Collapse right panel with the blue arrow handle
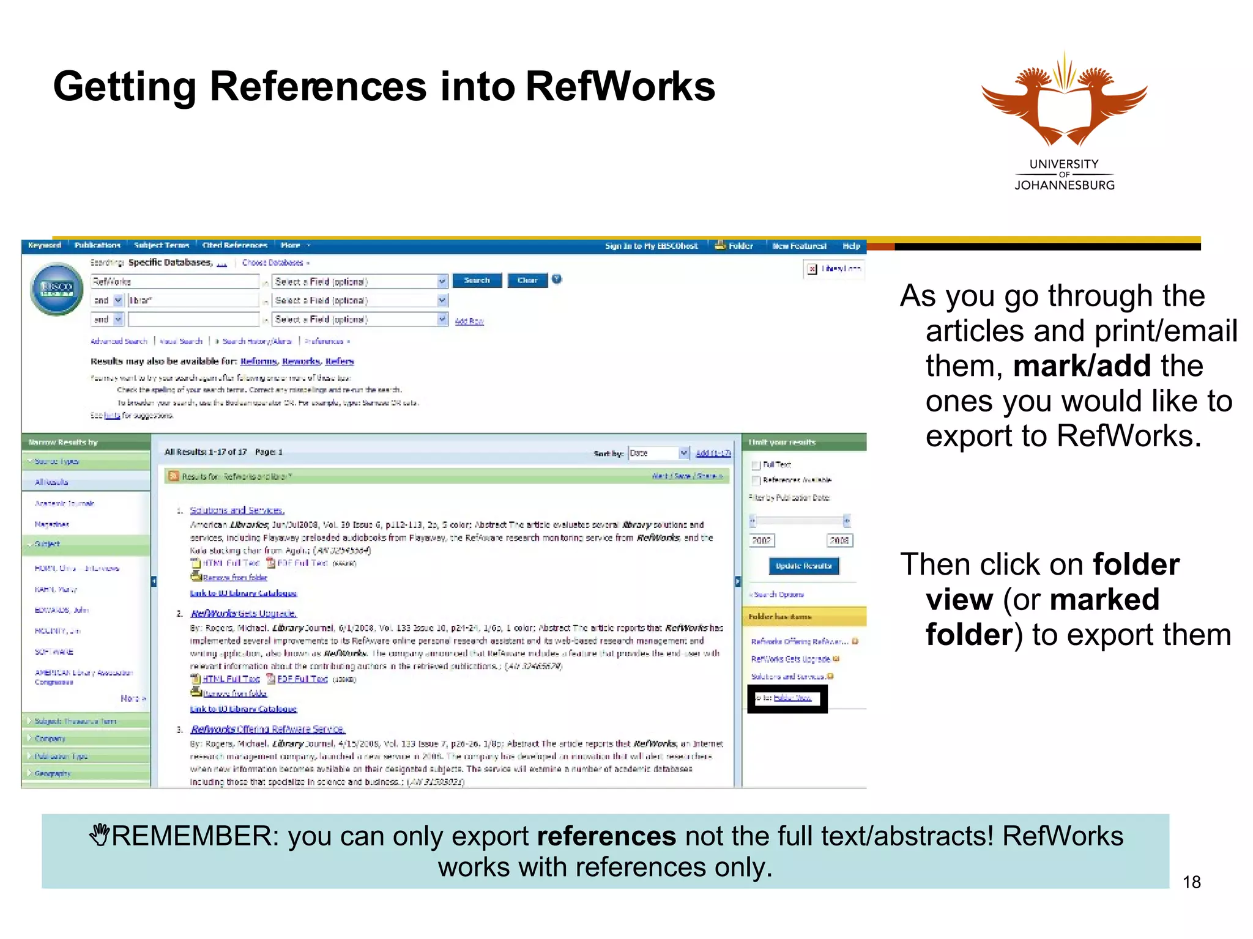The image size is (1253, 939). pos(738,581)
